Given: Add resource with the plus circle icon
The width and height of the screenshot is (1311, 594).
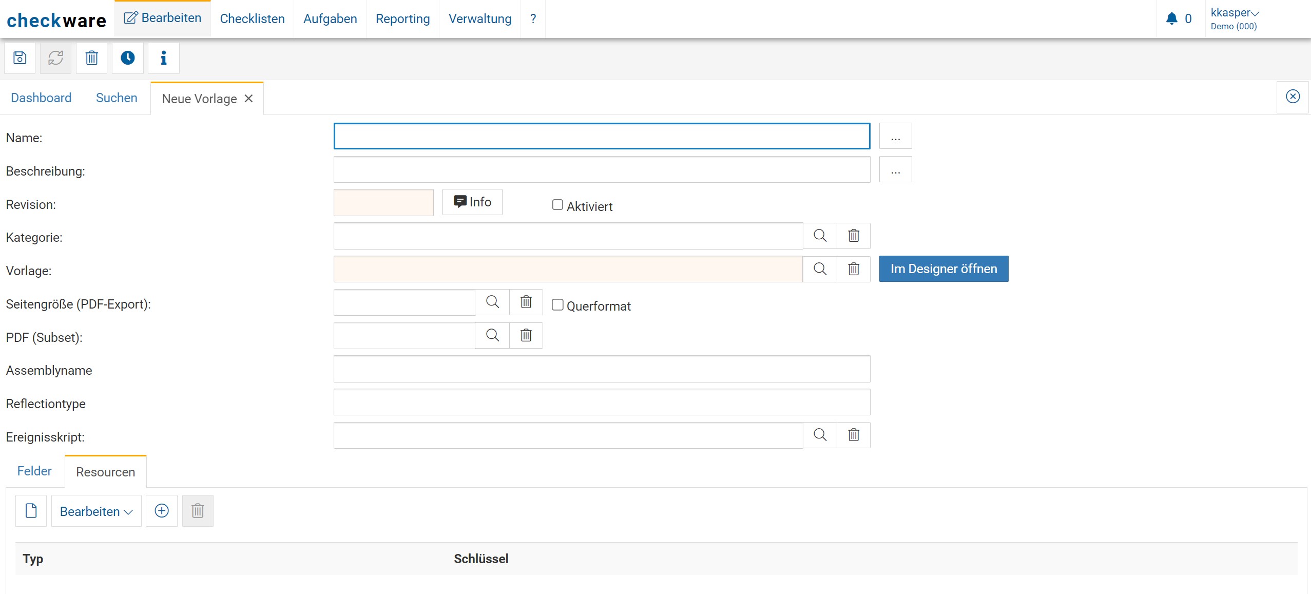Looking at the screenshot, I should 161,511.
